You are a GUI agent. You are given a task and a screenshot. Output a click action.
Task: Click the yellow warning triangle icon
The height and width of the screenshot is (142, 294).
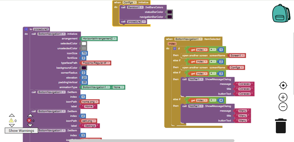[x=11, y=120]
